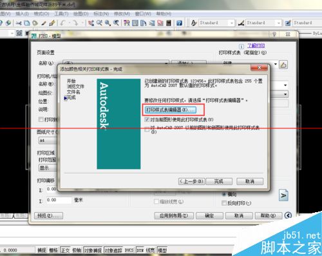This screenshot has width=322, height=256.
Task: Click the 打印样式表编辑器 button
Action: point(171,110)
